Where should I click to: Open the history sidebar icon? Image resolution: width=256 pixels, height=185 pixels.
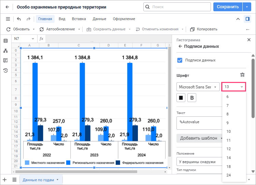(x=5, y=70)
